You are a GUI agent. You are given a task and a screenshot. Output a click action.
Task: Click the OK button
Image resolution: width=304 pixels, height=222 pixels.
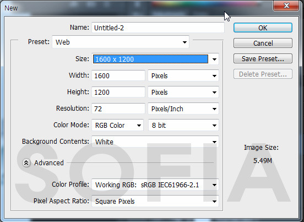(x=263, y=28)
